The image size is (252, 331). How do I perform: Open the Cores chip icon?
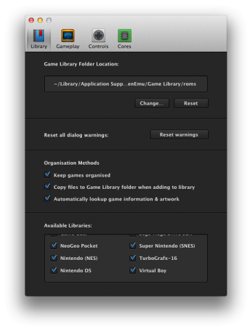tap(125, 36)
